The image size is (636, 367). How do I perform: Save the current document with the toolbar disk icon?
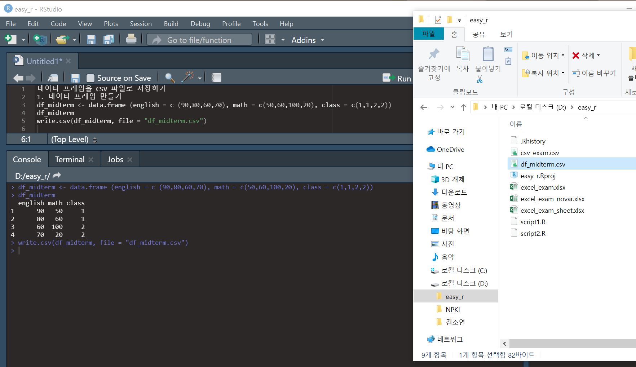tap(91, 39)
